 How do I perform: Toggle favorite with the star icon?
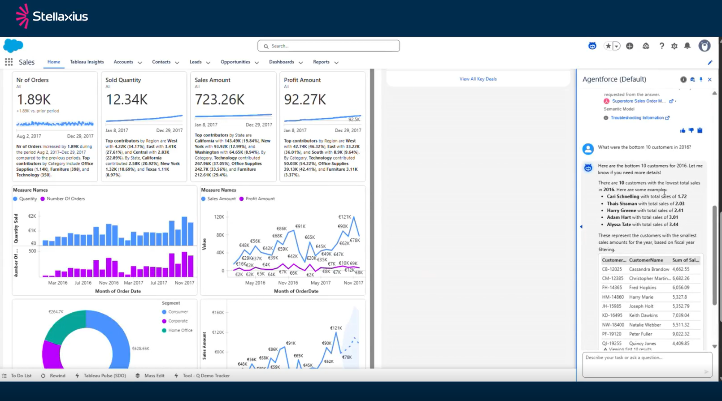click(608, 46)
